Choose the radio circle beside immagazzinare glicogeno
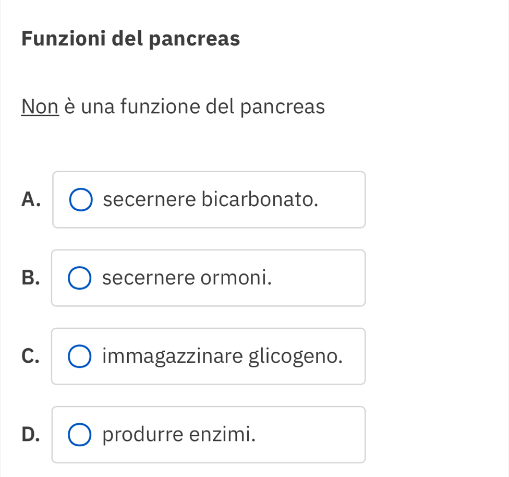The width and height of the screenshot is (509, 477). tap(80, 356)
